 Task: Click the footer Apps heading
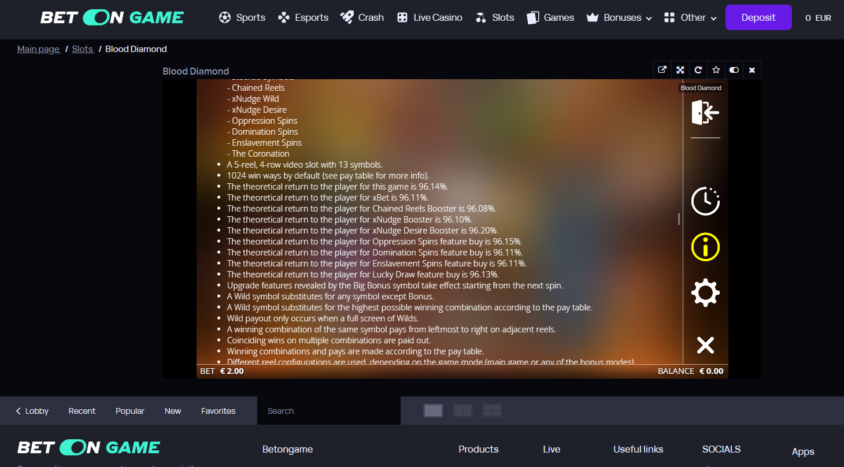point(803,452)
